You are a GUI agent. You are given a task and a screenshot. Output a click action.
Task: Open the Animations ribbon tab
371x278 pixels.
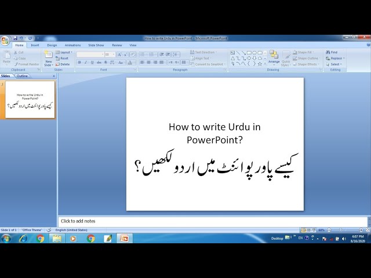73,45
